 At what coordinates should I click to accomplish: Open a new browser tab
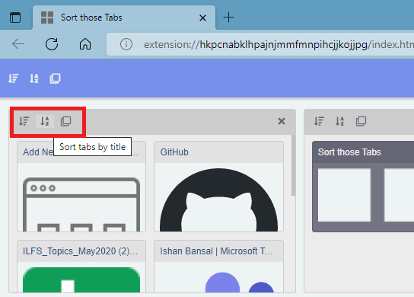tap(228, 18)
